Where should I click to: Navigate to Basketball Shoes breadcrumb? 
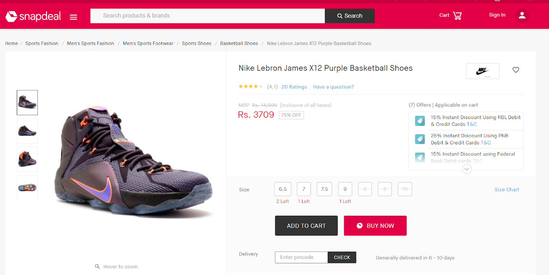tap(239, 43)
